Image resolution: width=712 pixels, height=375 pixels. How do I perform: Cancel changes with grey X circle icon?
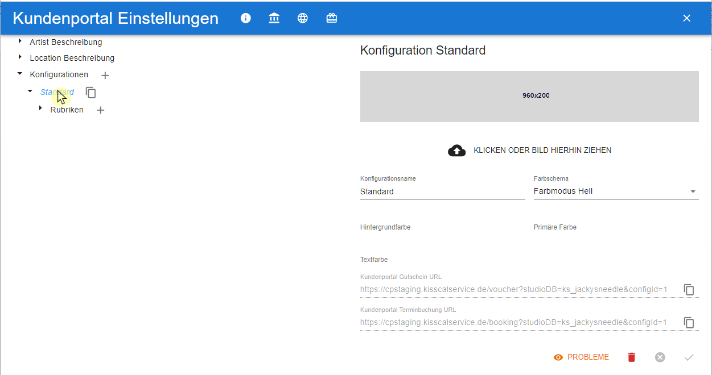coord(660,357)
